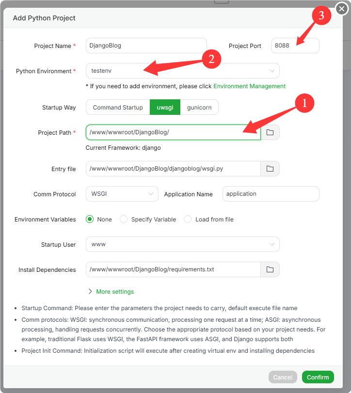The height and width of the screenshot is (393, 351).
Task: Select the Specify Variable radio option
Action: tap(124, 220)
